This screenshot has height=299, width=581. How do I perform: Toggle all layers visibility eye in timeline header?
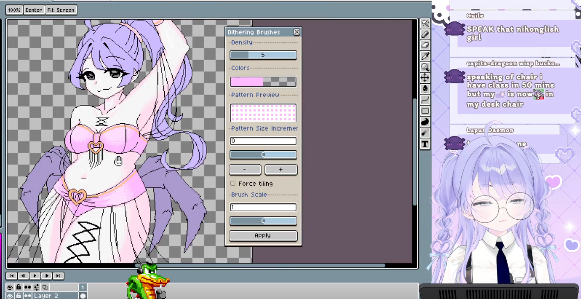10,287
